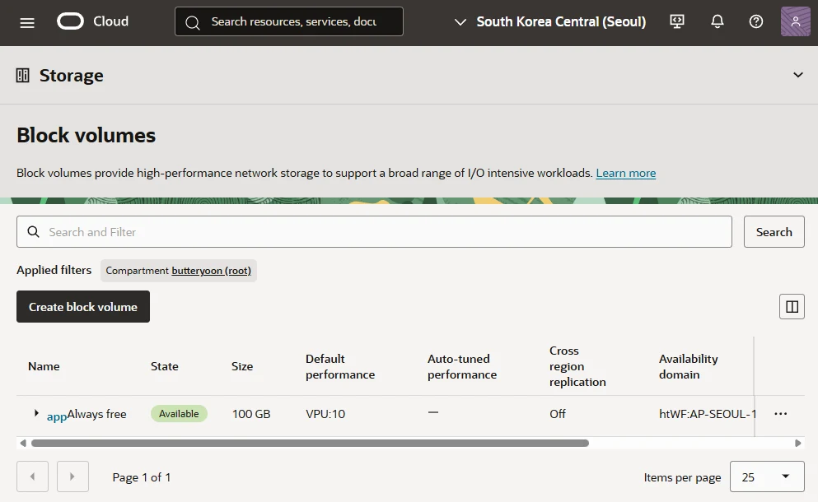Click the Search and Filter magnifier icon

(34, 231)
